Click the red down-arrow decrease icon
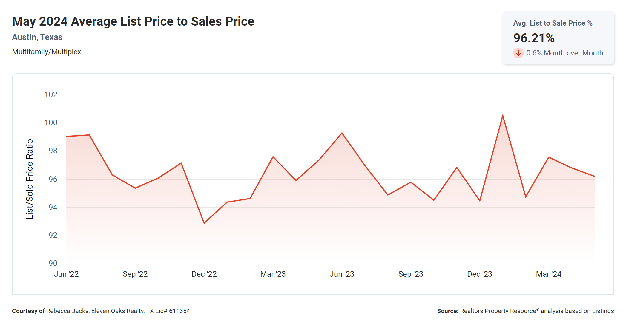Viewport: 626px width, 328px height. [x=518, y=53]
